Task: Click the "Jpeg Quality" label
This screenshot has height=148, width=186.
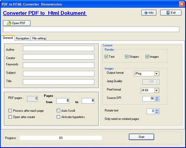Action: tap(114, 81)
